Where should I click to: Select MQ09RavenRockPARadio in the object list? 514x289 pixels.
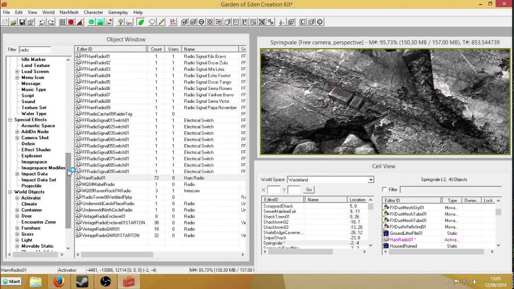pyautogui.click(x=161, y=191)
